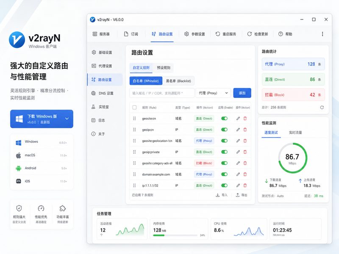Toggle enable switch for geoip:private

[x=225, y=152]
